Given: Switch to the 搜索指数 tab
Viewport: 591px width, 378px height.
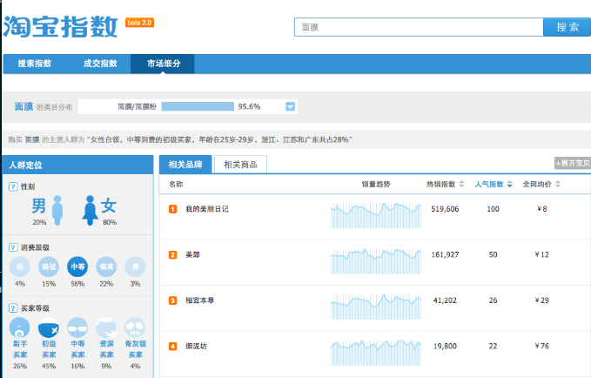Looking at the screenshot, I should click(x=35, y=64).
